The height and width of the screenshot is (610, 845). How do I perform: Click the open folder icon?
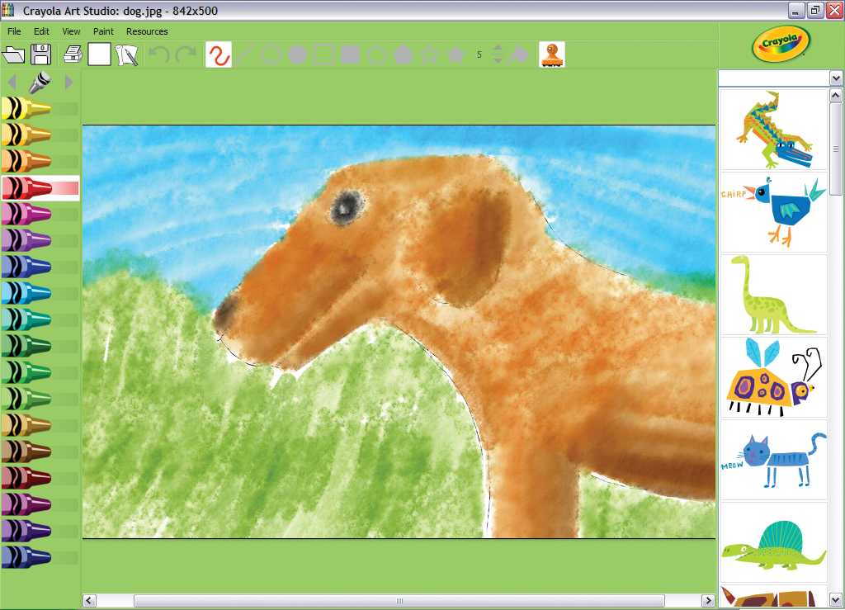click(14, 55)
